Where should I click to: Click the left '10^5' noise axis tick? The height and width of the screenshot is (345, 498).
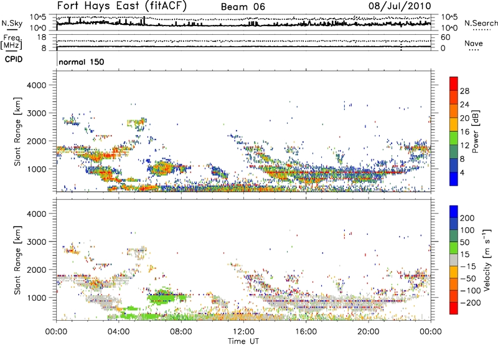coord(38,17)
